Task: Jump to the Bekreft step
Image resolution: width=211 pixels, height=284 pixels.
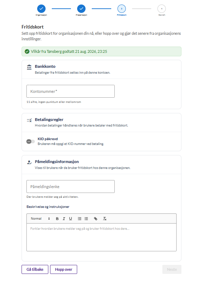Action: [x=162, y=8]
